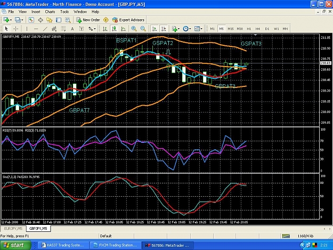Switch chart to Candlesticks mode
This screenshot has width=333, height=250.
tap(114, 28)
